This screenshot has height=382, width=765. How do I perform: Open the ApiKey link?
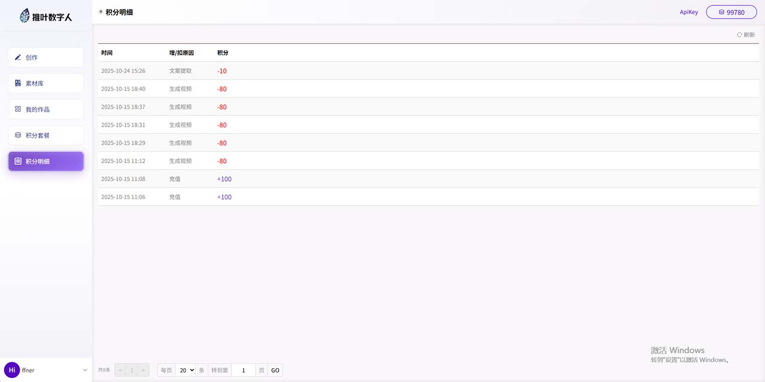(x=688, y=12)
